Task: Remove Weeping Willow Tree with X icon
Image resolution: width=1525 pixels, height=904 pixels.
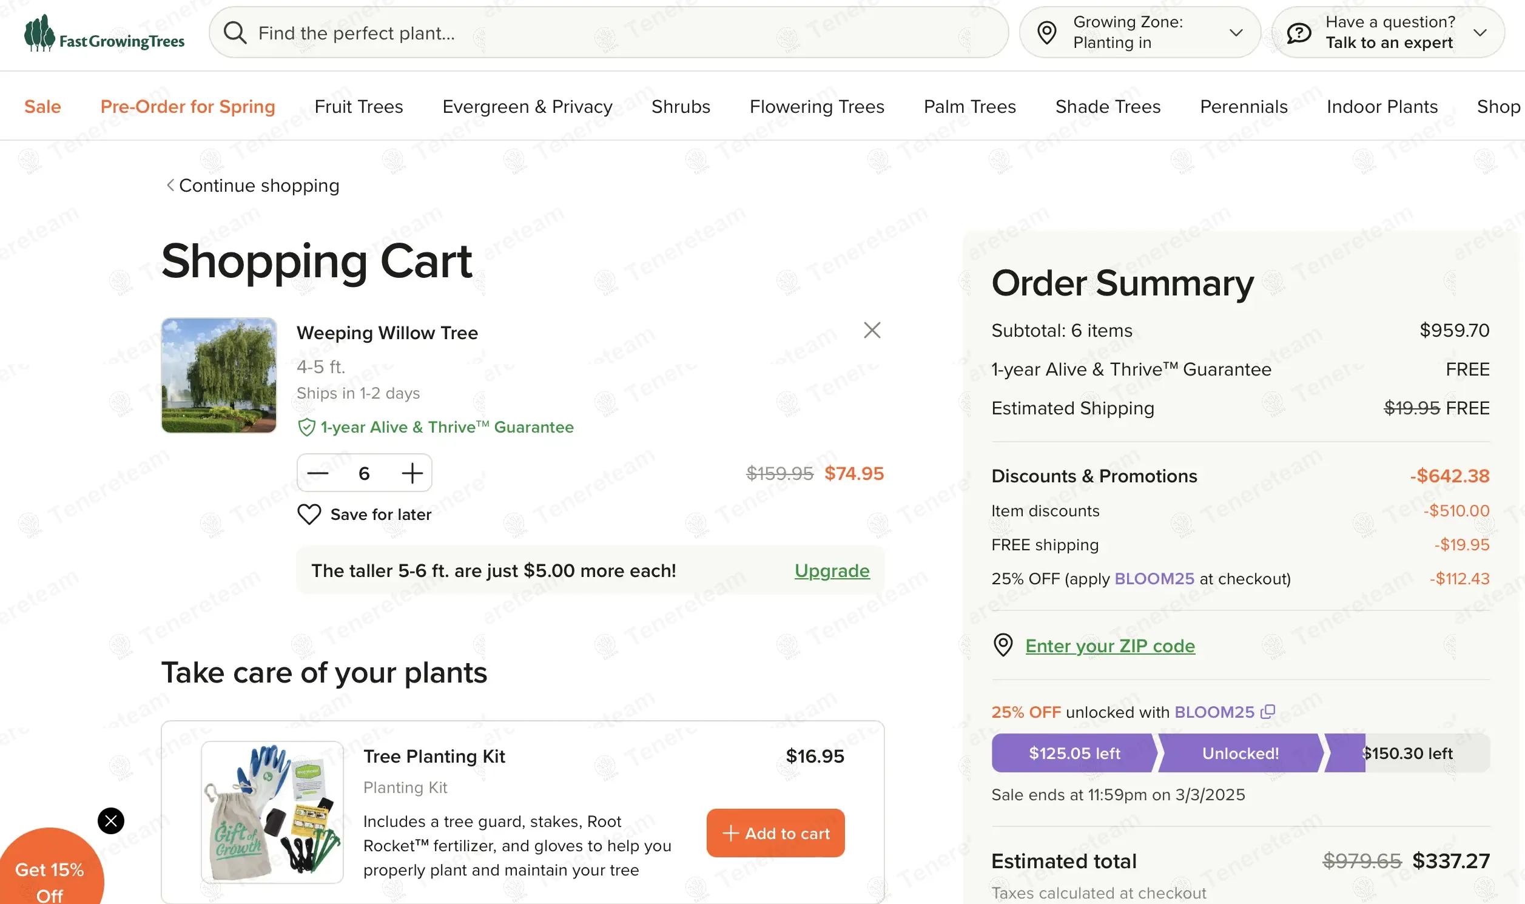Action: click(x=872, y=330)
